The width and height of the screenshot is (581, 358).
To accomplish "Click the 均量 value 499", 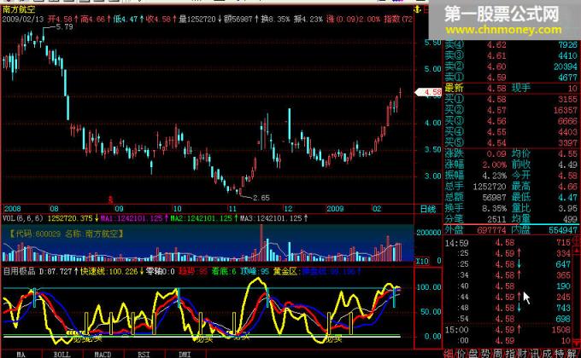I will coord(570,219).
